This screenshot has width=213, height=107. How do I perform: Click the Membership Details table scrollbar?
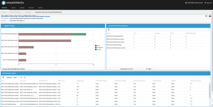[x=210, y=92]
